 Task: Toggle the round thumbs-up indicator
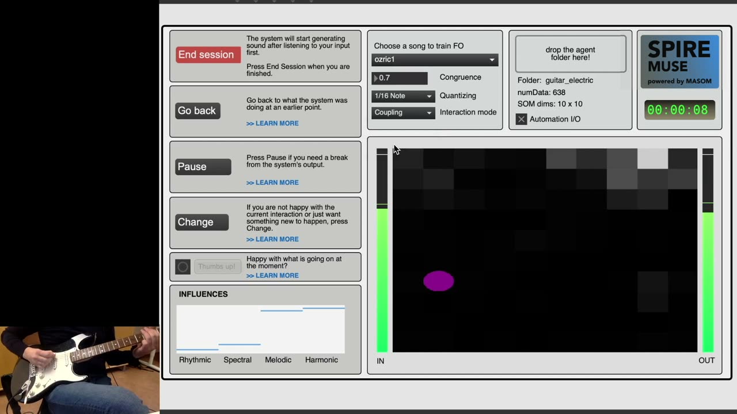(x=183, y=267)
